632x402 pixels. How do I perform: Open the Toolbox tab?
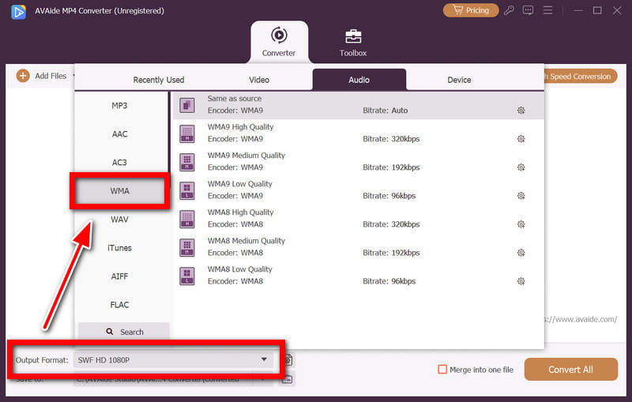pyautogui.click(x=353, y=42)
